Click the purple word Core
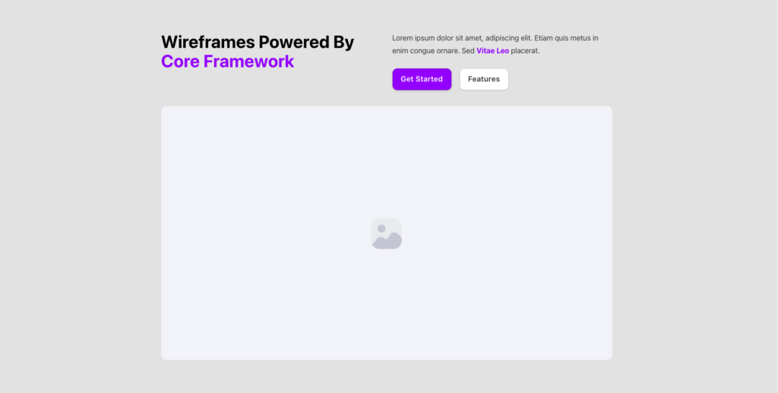The width and height of the screenshot is (778, 393). tap(180, 61)
